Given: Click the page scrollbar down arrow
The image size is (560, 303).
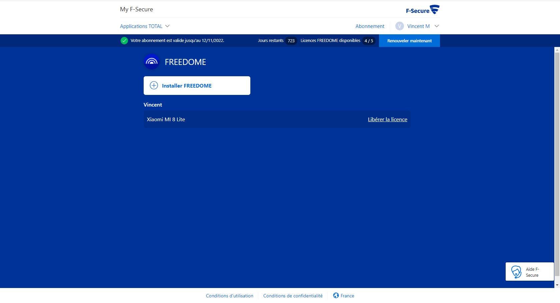Looking at the screenshot, I should click(557, 285).
